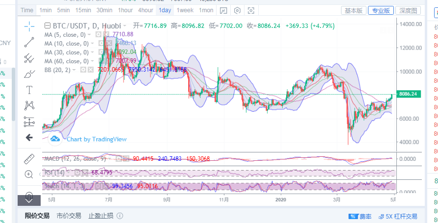Screen dimensions: 438x223
Task: Open the 5X 杠杆交易 margin trading link
Action: pos(398,216)
